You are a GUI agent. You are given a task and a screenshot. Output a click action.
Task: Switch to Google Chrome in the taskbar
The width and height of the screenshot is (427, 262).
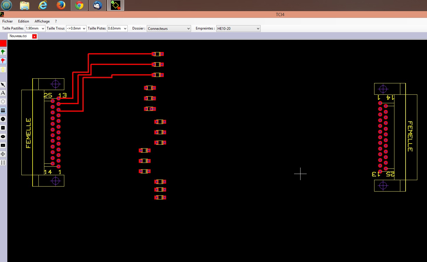click(79, 5)
